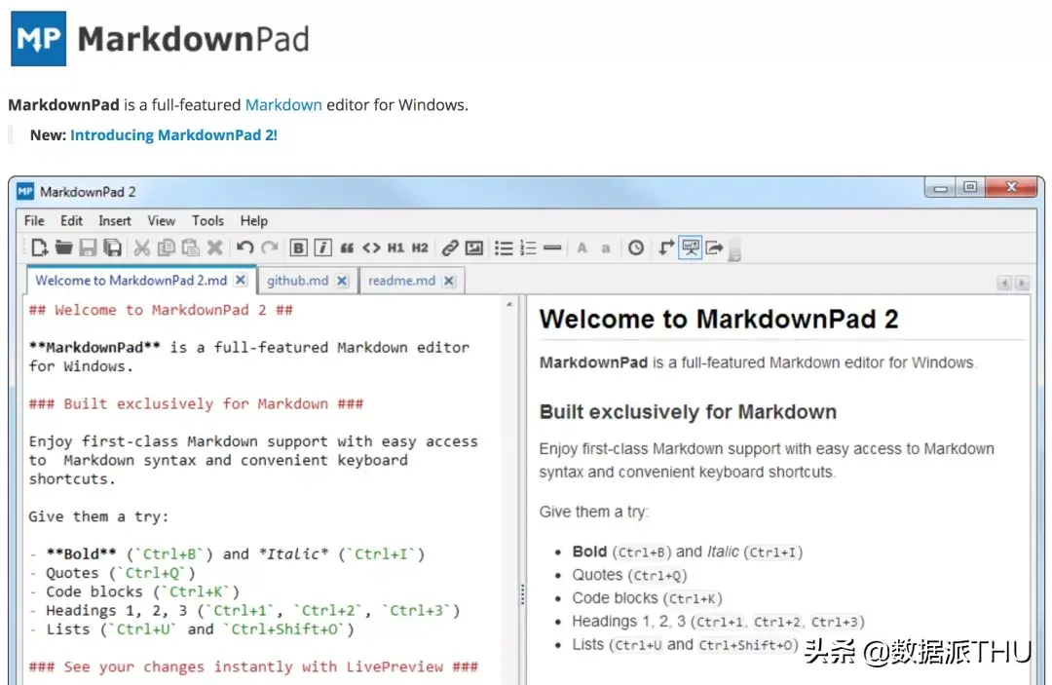The image size is (1052, 685).
Task: Insert an unordered bullet list
Action: click(504, 248)
